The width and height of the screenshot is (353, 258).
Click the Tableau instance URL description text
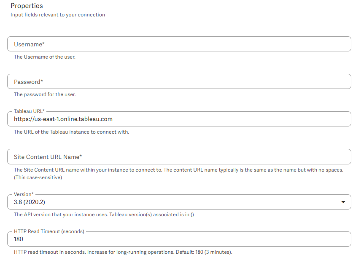coord(71,132)
